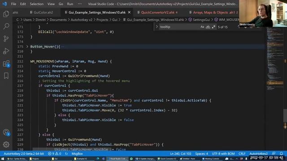This screenshot has height=161, width=287.
Task: Open the Windows Start menu
Action: point(3,159)
